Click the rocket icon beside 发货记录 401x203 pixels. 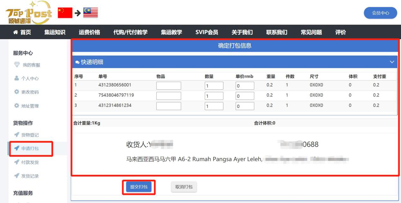pyautogui.click(x=17, y=176)
